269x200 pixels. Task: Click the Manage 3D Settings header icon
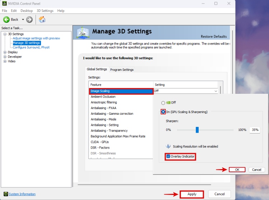[x=83, y=32]
